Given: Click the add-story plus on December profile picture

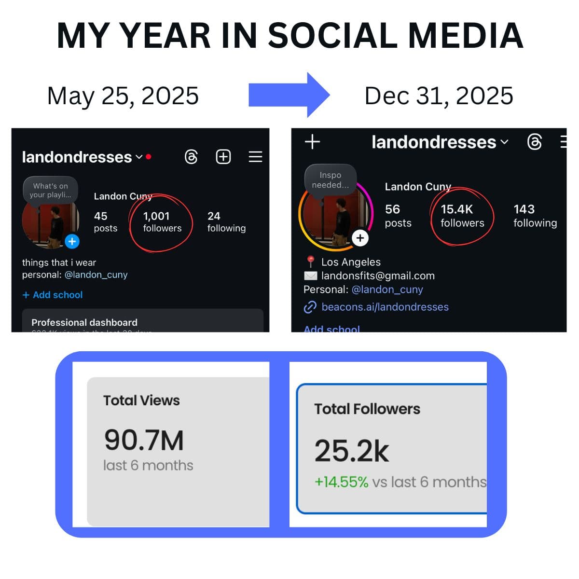Looking at the screenshot, I should pyautogui.click(x=360, y=237).
